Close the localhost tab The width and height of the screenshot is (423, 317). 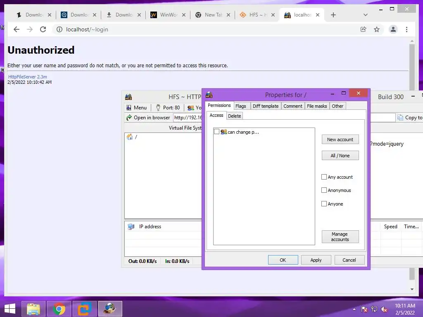coord(318,15)
